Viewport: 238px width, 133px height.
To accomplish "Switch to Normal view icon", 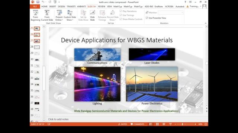I will pos(151,124).
